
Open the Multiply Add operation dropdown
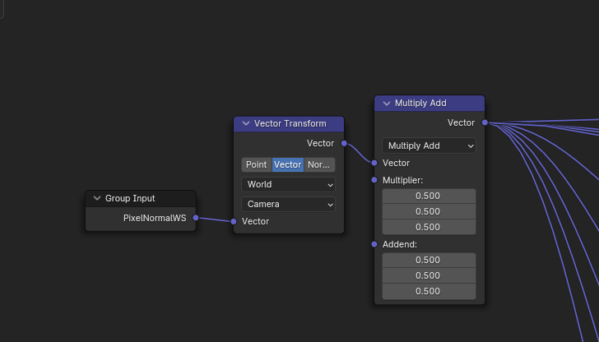pyautogui.click(x=429, y=146)
